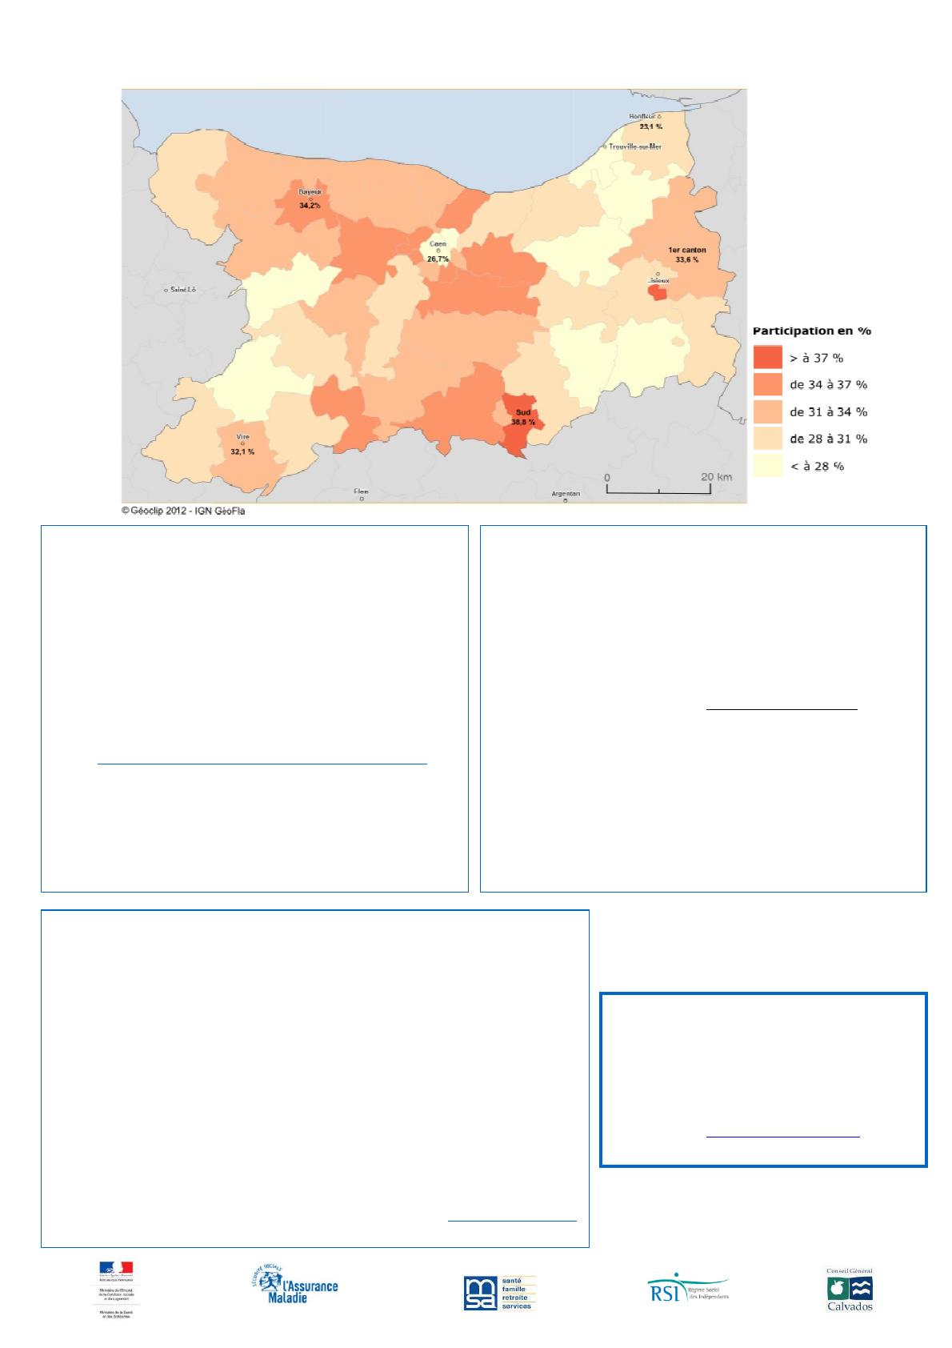
Task: Select the '> à 37 %' legend swatch
Action: tap(767, 358)
